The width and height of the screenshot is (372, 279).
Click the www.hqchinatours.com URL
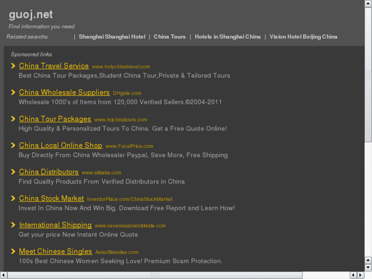point(121,120)
